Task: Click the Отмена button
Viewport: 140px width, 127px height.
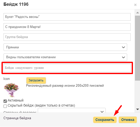Action: click(128, 120)
